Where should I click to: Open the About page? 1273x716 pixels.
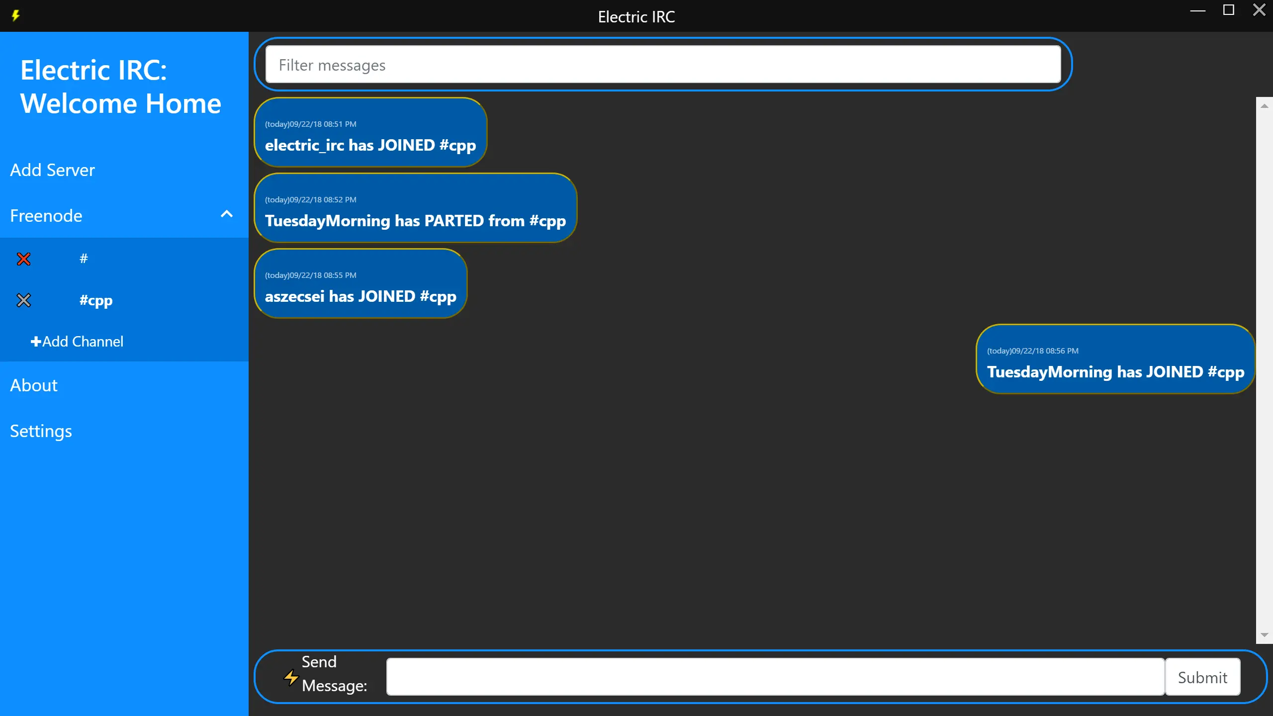34,385
